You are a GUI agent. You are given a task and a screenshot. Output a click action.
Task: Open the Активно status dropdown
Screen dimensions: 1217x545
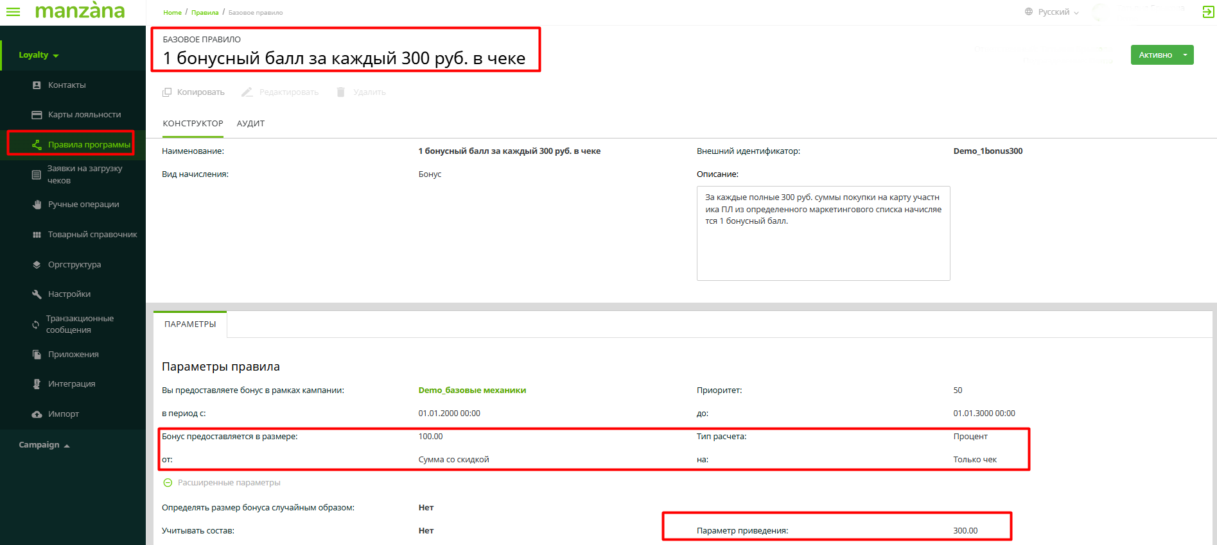1185,55
